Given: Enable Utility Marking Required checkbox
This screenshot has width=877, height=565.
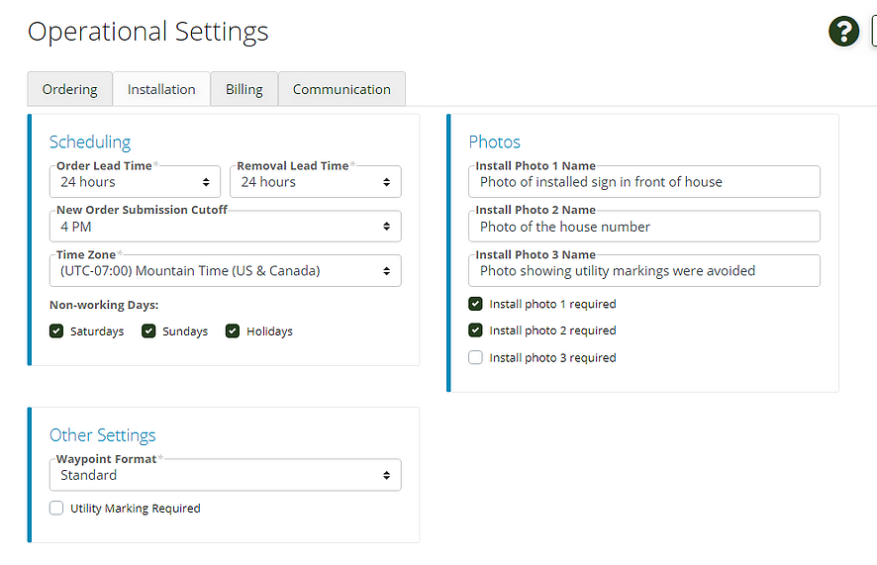Looking at the screenshot, I should coord(56,508).
